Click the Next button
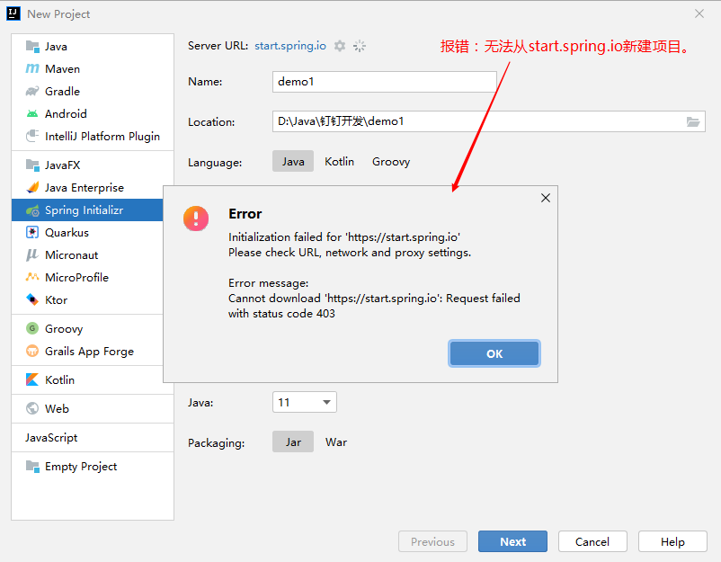Screen dimensions: 721x562 tap(512, 541)
